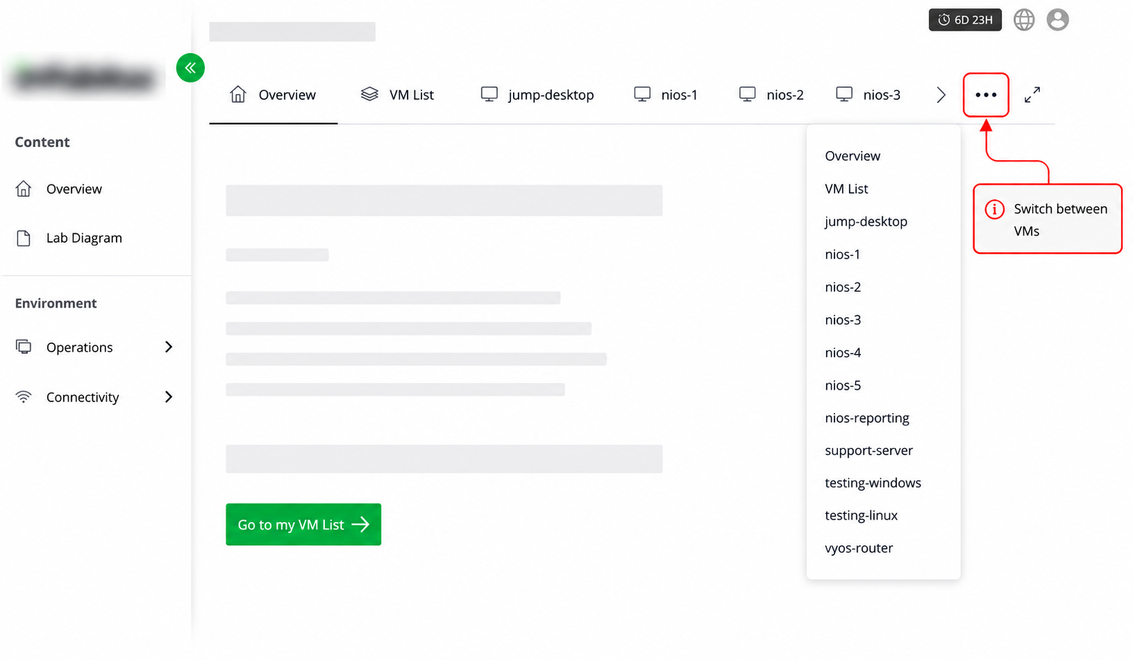Expand the Connectivity section chevron
Image resolution: width=1133 pixels, height=660 pixels.
click(168, 397)
